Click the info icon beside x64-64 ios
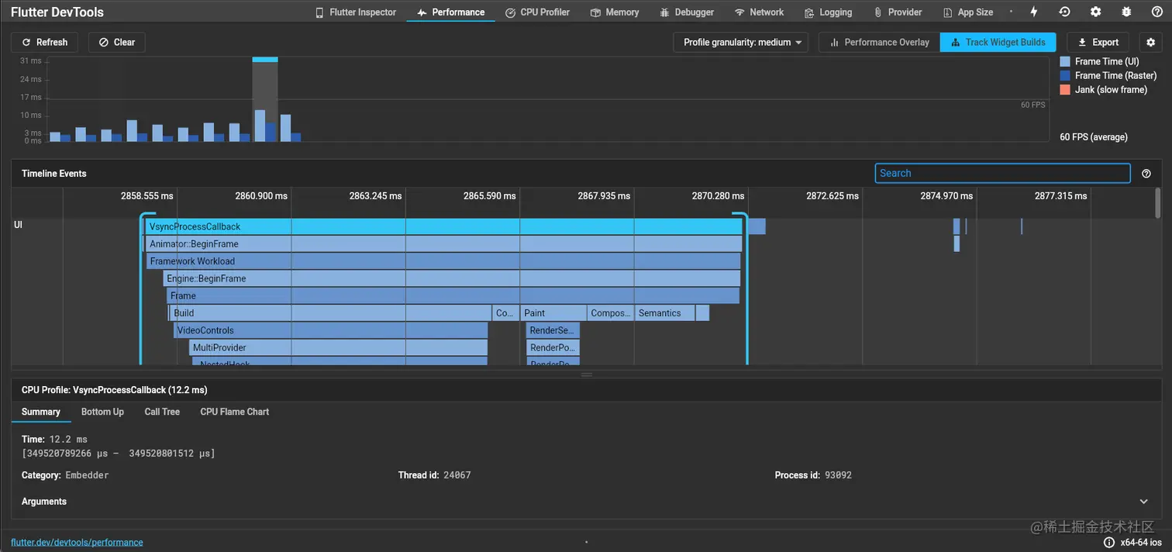 click(1109, 543)
